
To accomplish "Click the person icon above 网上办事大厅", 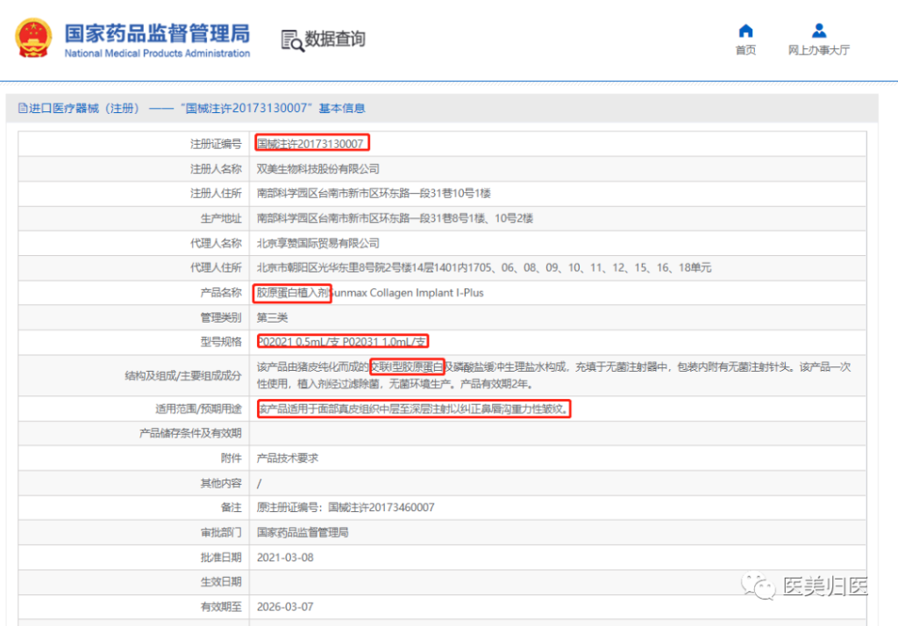I will pyautogui.click(x=818, y=31).
